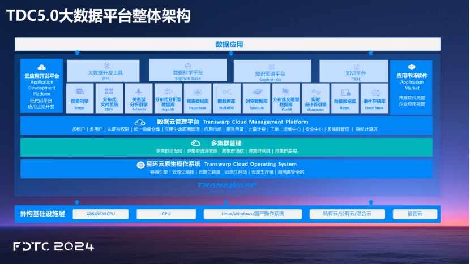
Task: Click the text 安全中心
Action: [x=314, y=129]
